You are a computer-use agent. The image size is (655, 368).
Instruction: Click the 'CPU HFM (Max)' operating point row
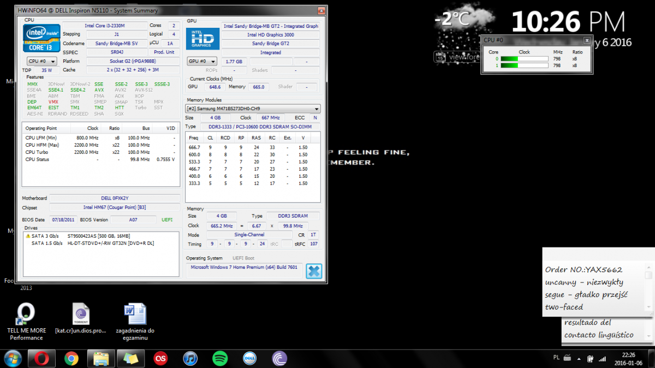coord(100,145)
